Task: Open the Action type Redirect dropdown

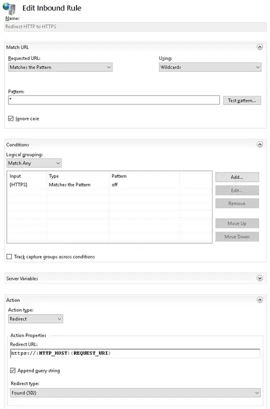Action: tap(35, 319)
